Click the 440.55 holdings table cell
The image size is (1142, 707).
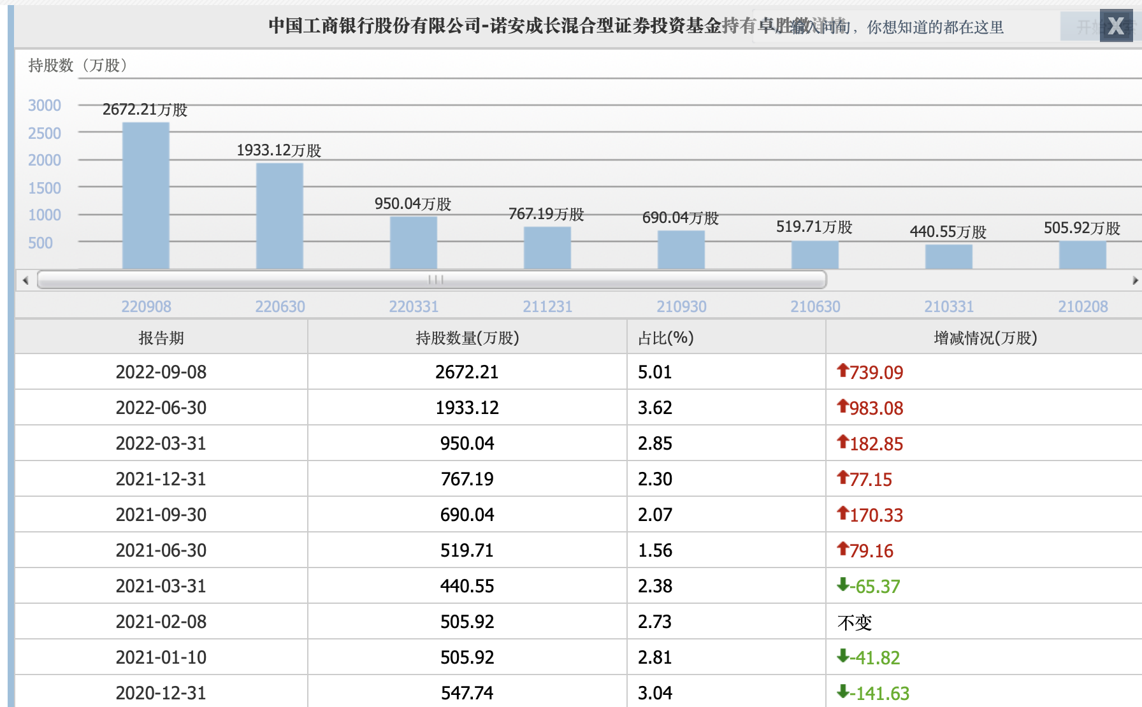[x=467, y=586]
